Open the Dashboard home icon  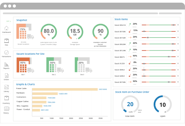tap(7, 28)
